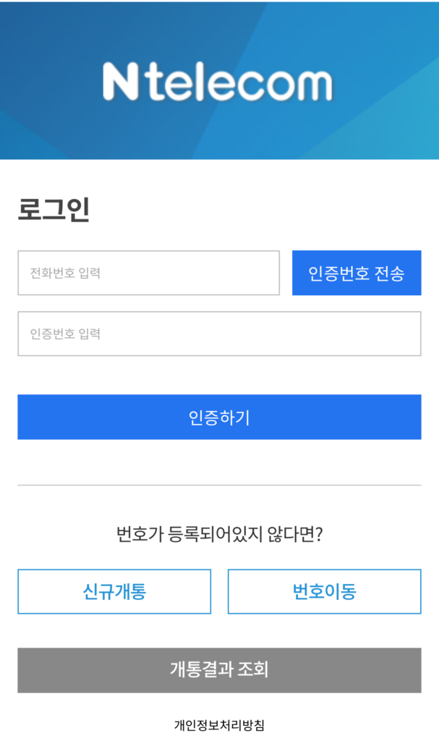439x741 pixels.
Task: Click the 번호가 등록되어있지 않다면? prompt text
Action: (x=219, y=535)
